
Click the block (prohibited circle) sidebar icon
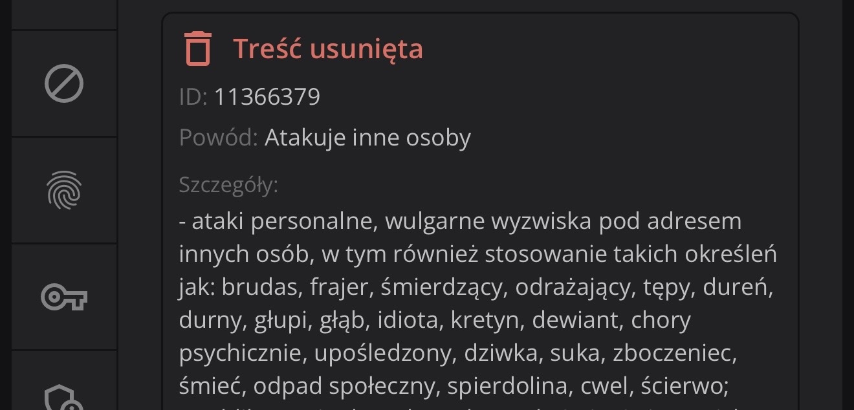64,84
